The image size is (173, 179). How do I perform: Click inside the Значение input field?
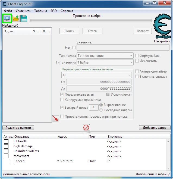123,47
